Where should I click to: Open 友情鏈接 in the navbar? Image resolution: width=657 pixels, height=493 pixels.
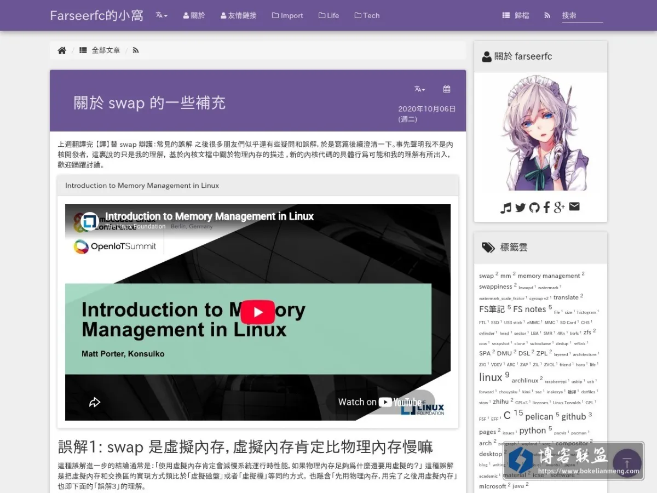238,15
